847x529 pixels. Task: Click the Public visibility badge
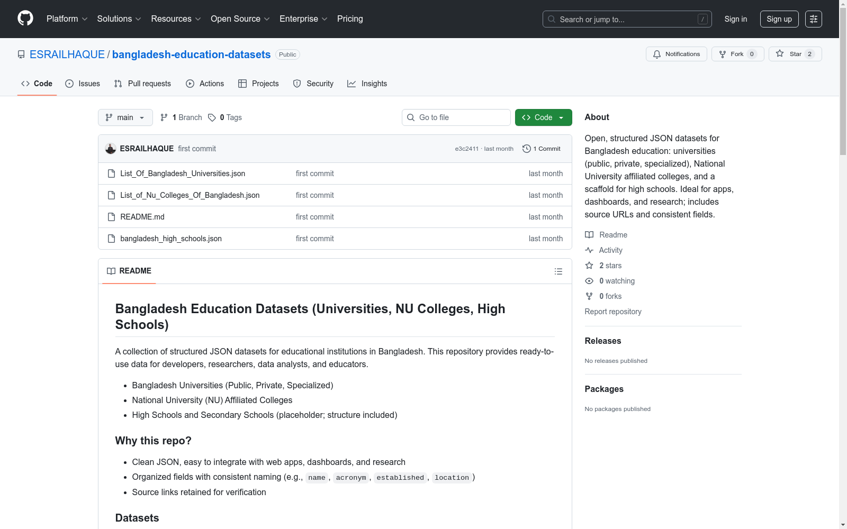point(287,54)
